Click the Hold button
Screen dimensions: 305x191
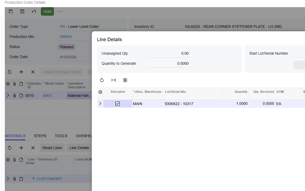[x=47, y=11]
